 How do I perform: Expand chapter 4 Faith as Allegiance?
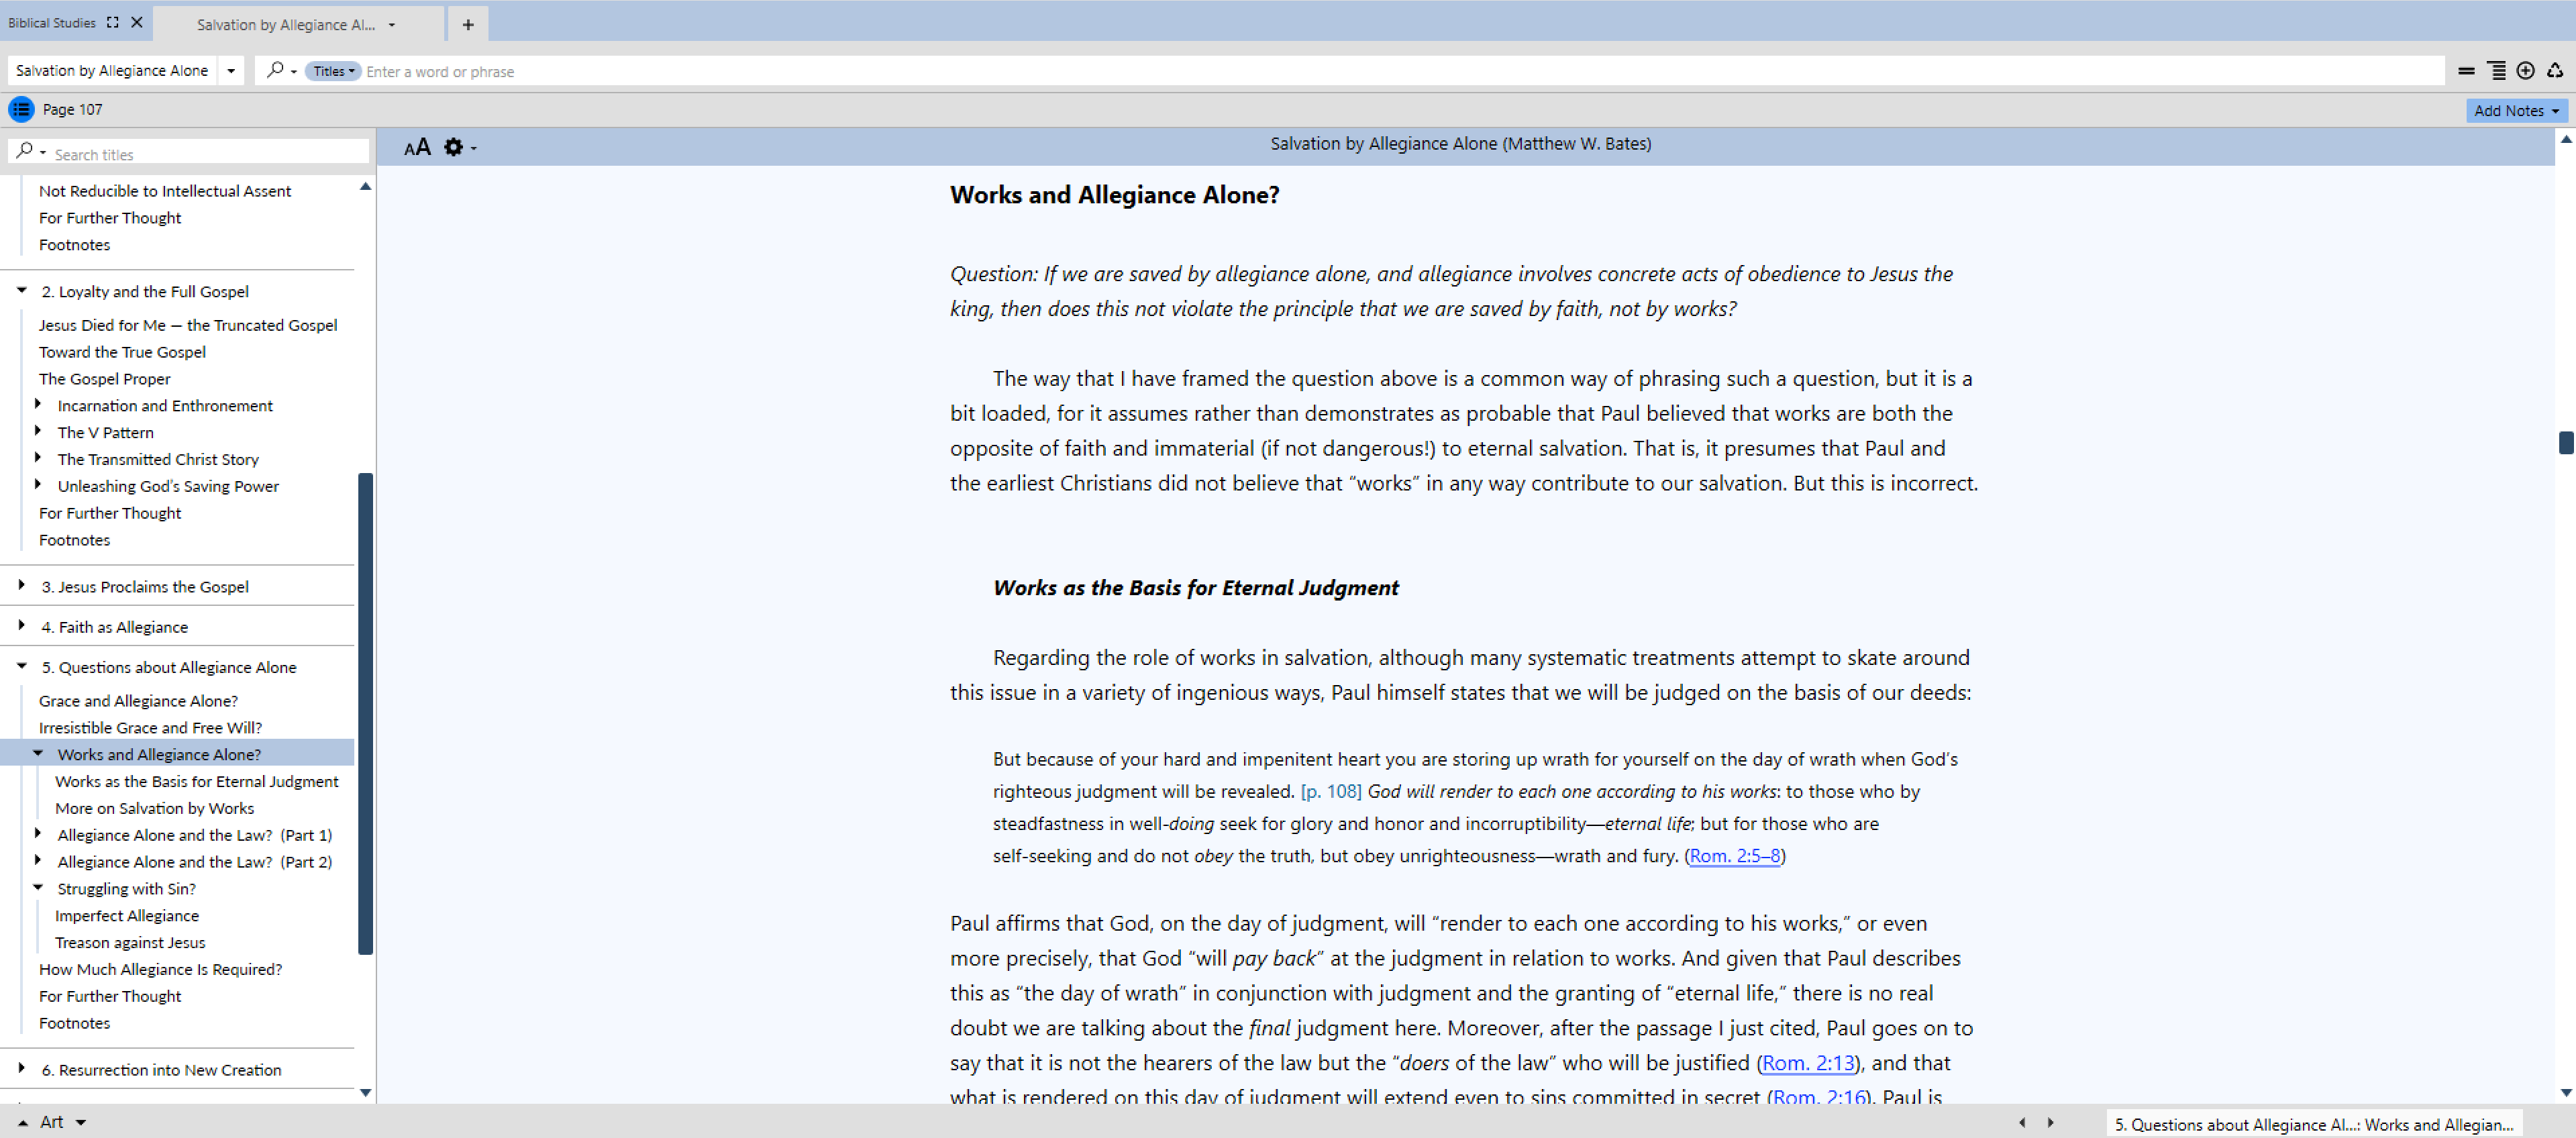22,625
